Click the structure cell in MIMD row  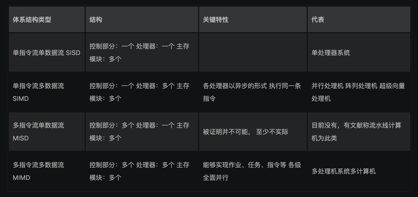[x=139, y=171]
